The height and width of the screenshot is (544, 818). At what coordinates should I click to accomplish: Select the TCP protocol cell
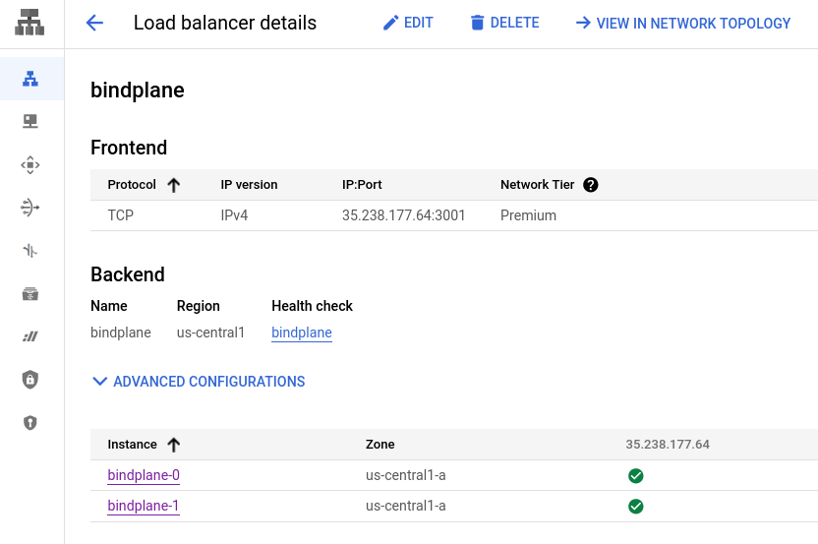[121, 215]
